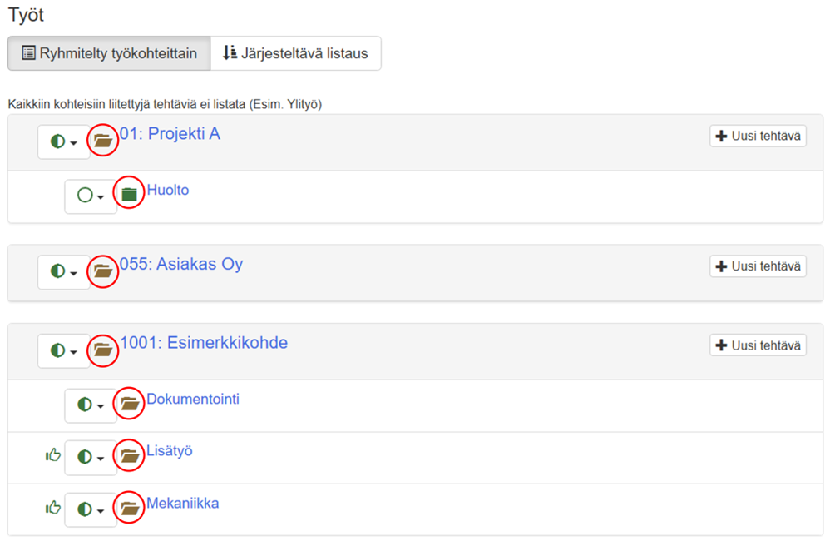Screen dimensions: 835x546
Task: Click the thumbs-up icon in the Lisätyö row
Action: pos(53,455)
